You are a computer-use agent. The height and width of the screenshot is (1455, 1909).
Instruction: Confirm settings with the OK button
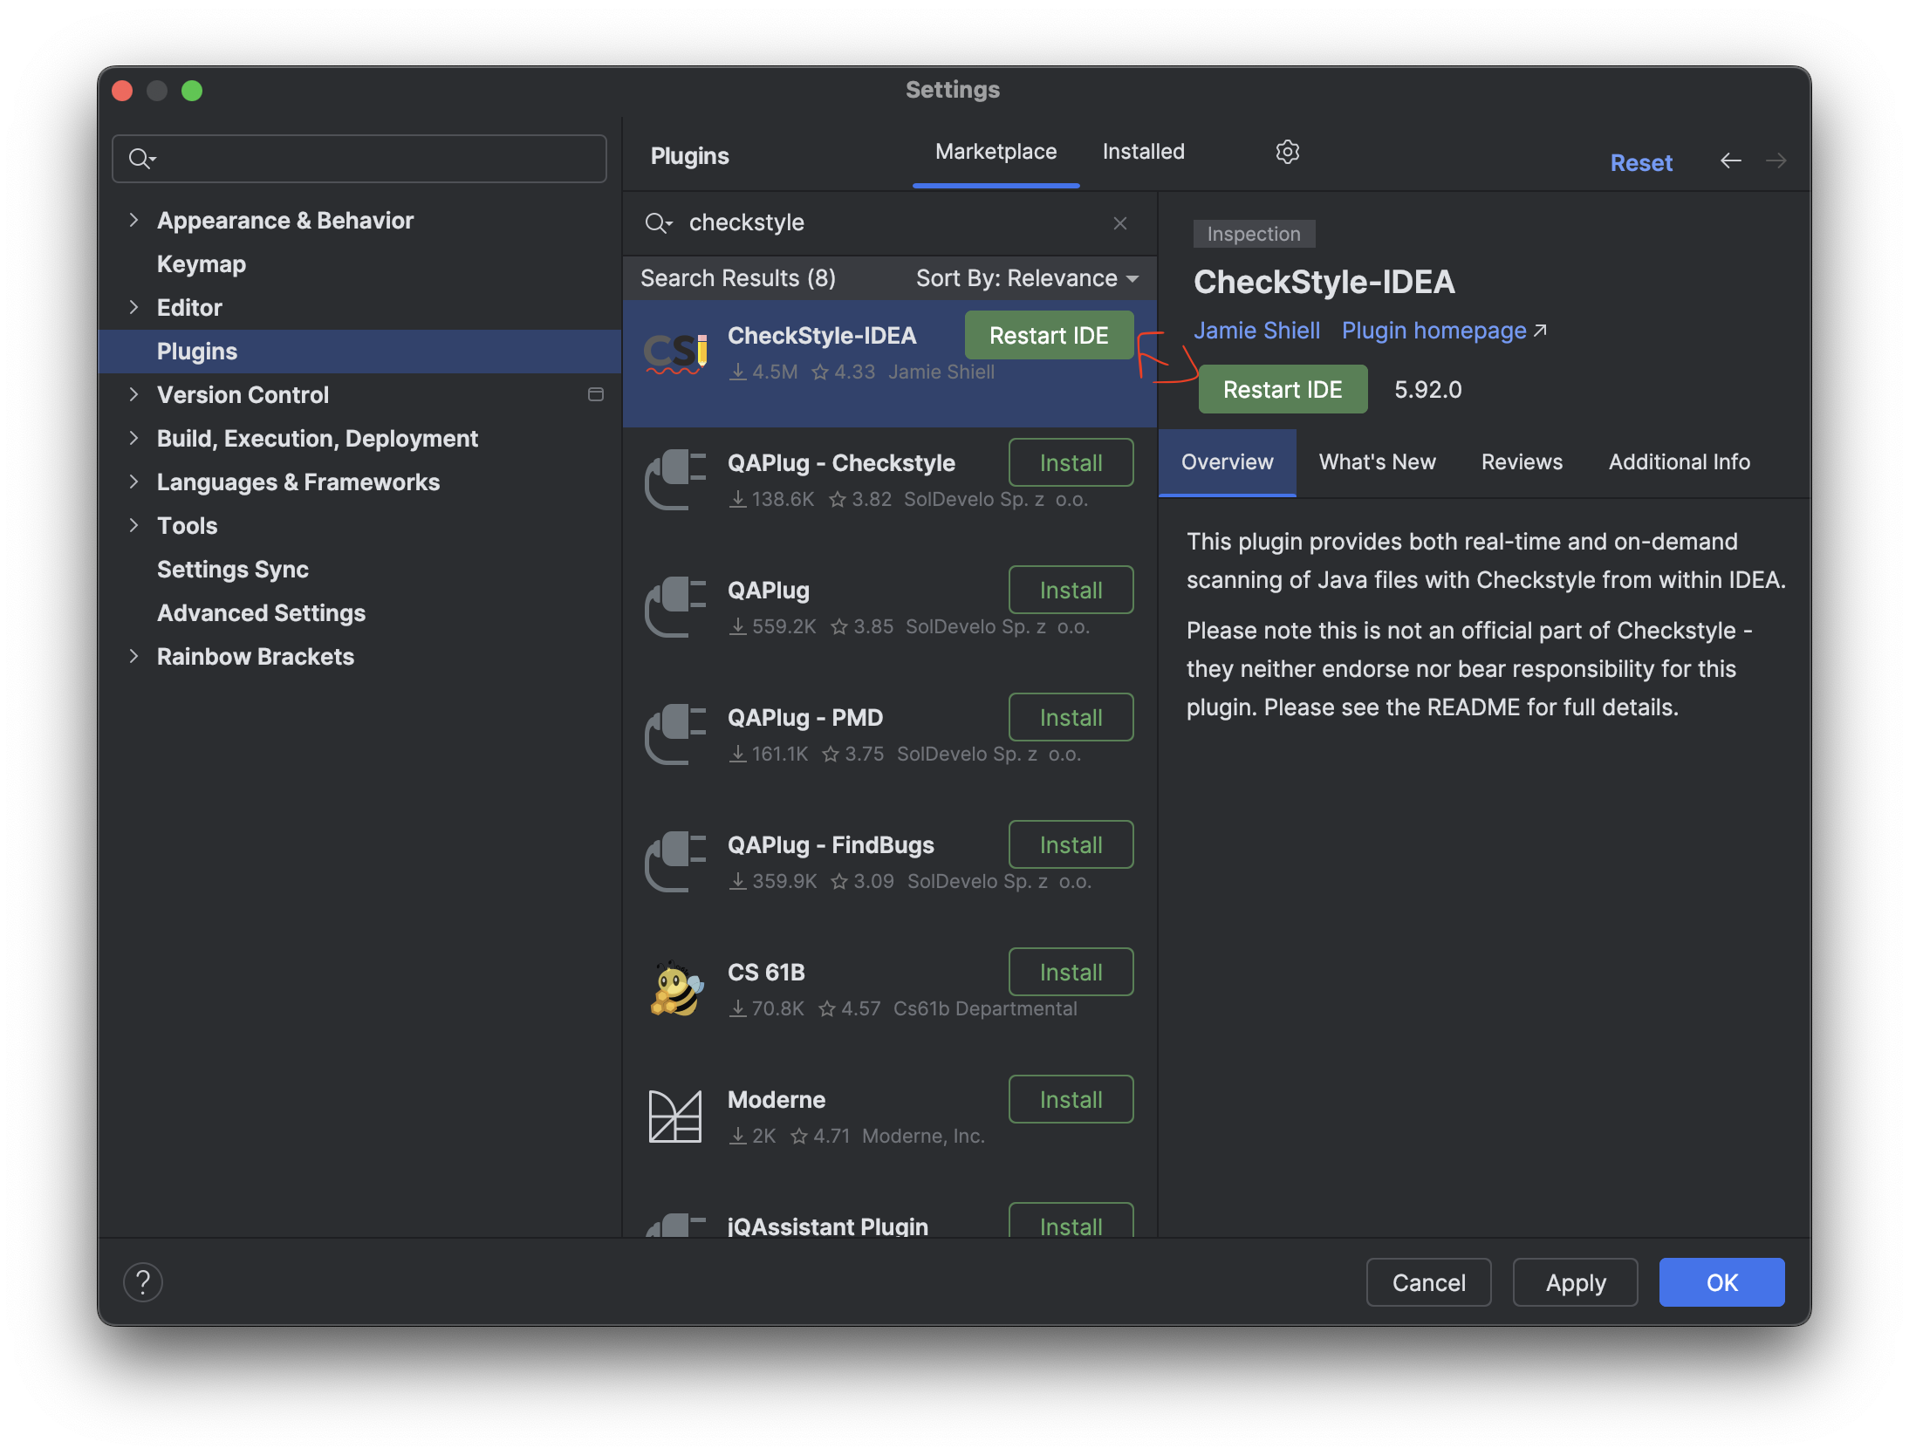point(1721,1282)
